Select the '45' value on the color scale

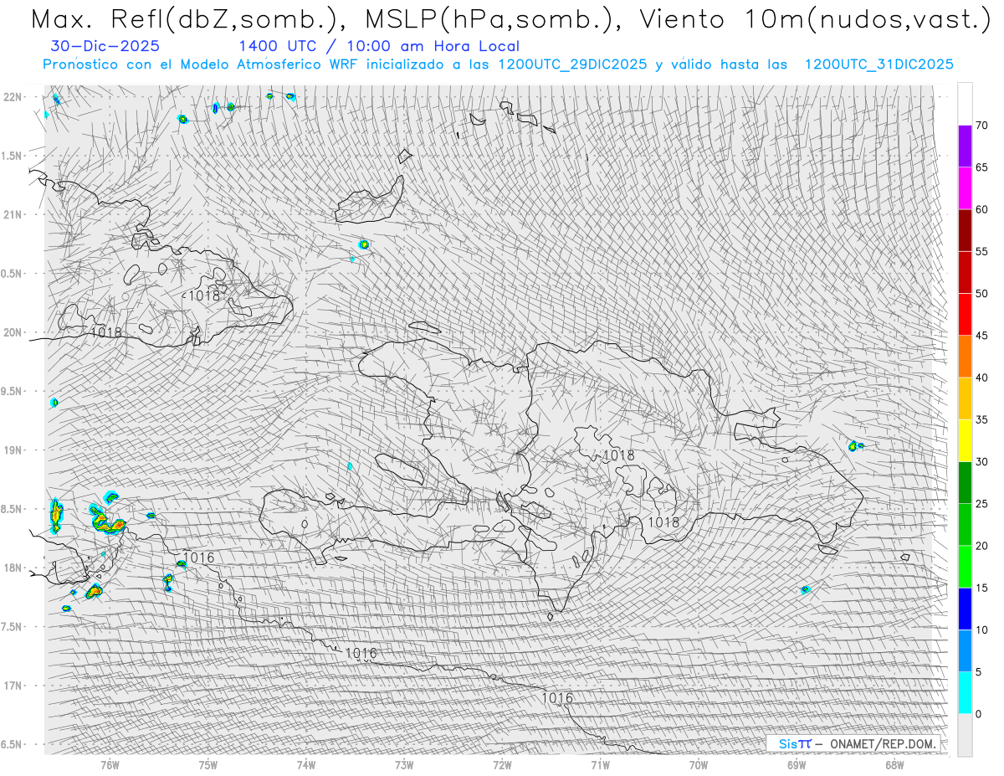click(982, 336)
